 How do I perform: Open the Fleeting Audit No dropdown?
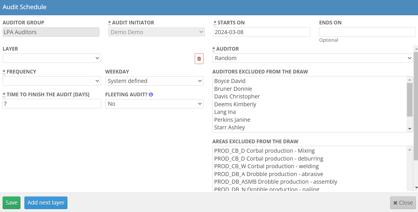click(x=154, y=104)
